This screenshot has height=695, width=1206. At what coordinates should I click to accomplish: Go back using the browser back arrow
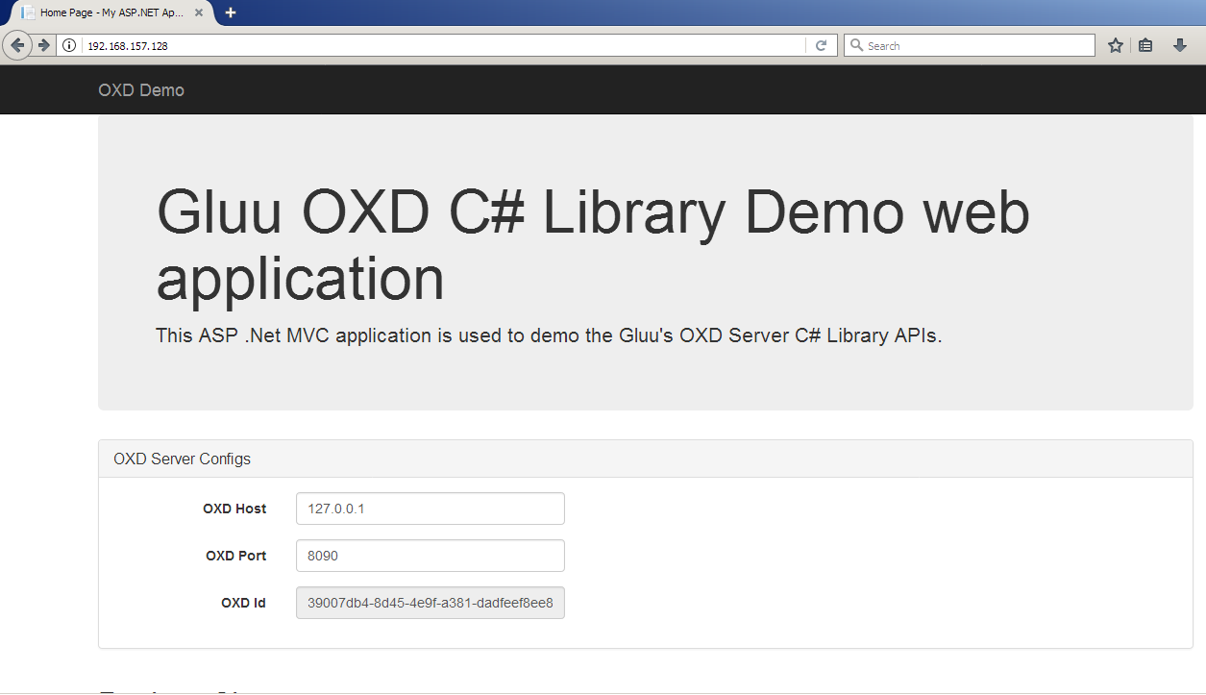(x=17, y=45)
